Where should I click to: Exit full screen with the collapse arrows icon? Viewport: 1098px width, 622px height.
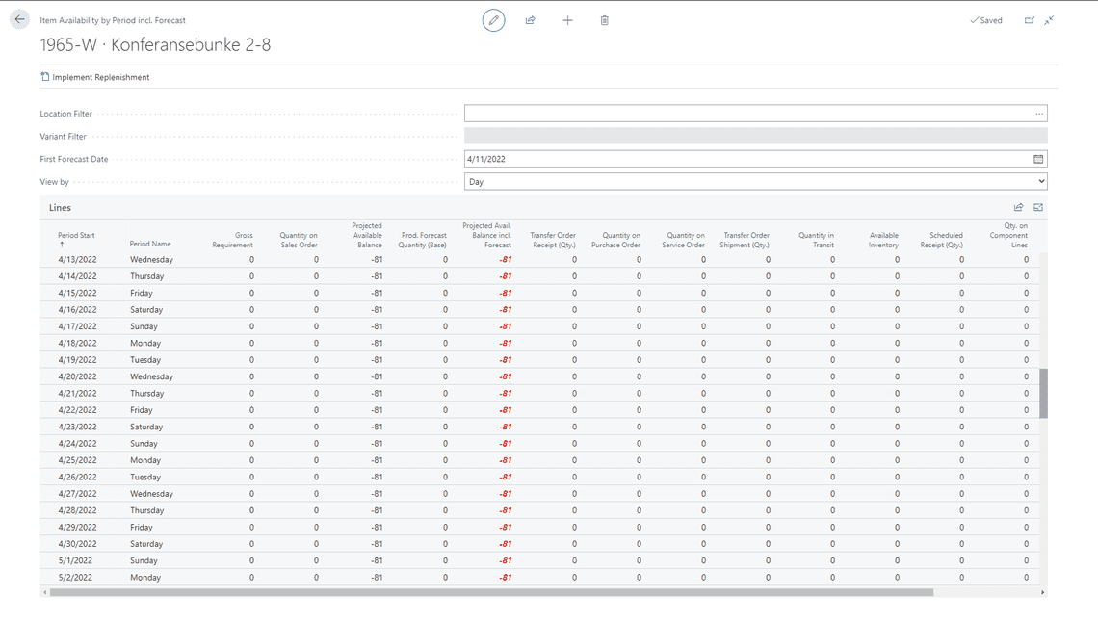pos(1048,19)
